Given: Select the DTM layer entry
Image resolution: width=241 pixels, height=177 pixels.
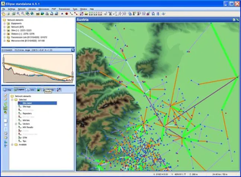Looking at the screenshot, I should pyautogui.click(x=25, y=138).
